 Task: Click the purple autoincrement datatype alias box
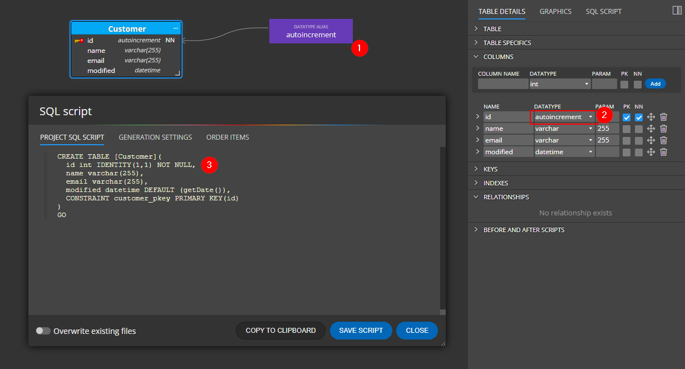coord(311,31)
